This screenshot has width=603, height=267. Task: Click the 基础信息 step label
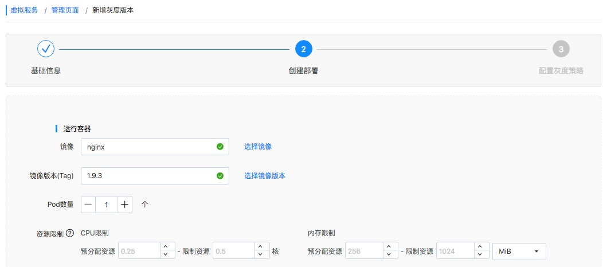tap(46, 70)
